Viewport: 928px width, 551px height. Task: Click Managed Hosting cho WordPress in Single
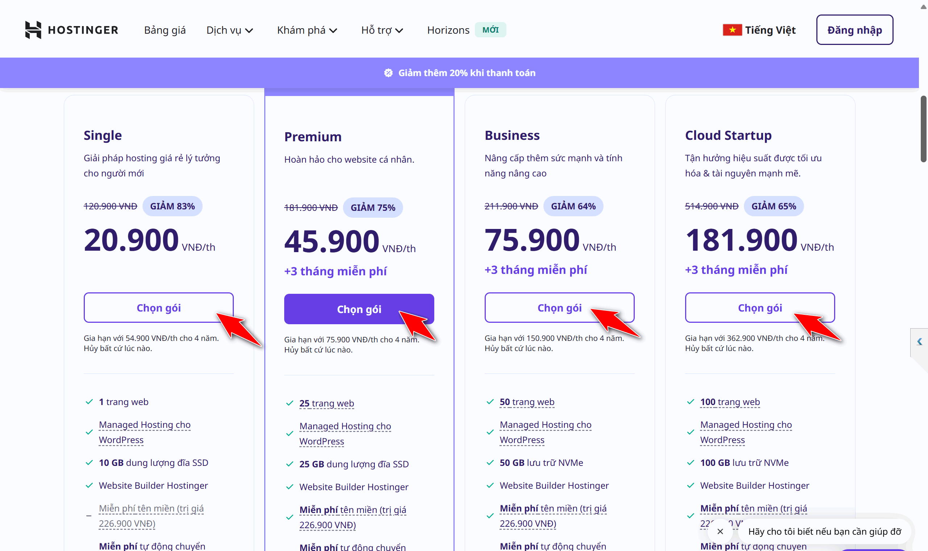145,432
